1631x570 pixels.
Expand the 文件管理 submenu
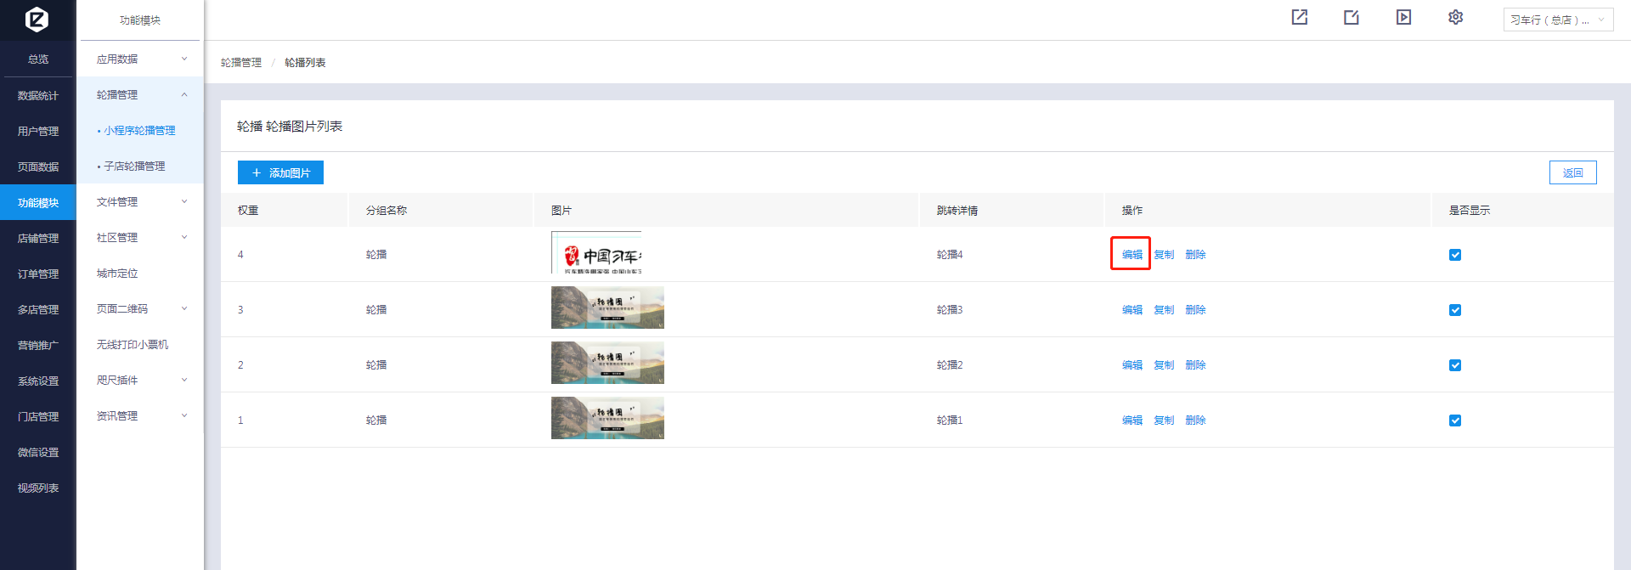(x=140, y=202)
